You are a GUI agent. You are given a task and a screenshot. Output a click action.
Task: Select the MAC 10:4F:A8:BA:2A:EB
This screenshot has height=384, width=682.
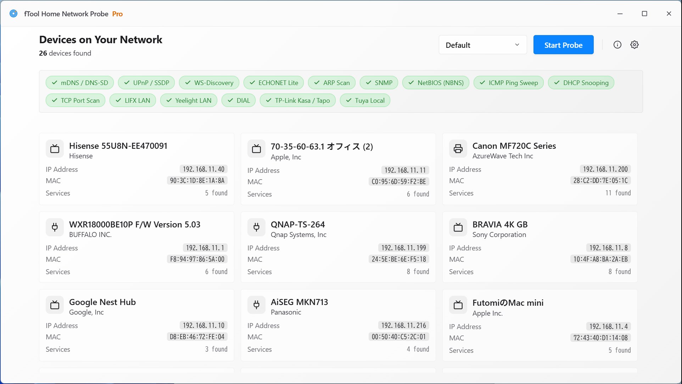pyautogui.click(x=600, y=259)
